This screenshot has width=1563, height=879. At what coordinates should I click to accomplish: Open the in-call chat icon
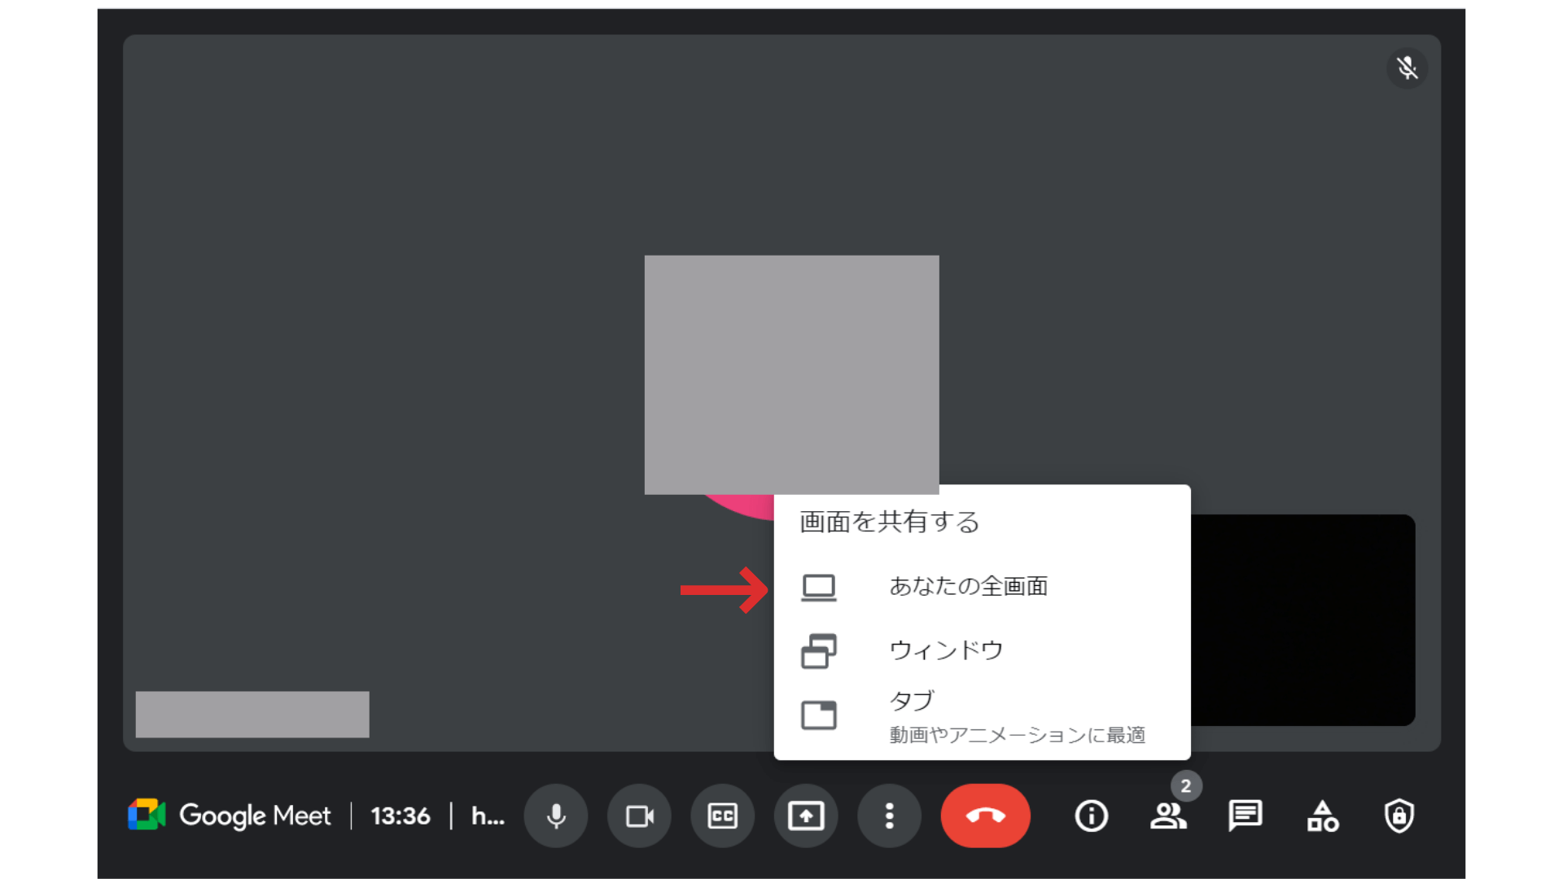tap(1245, 816)
